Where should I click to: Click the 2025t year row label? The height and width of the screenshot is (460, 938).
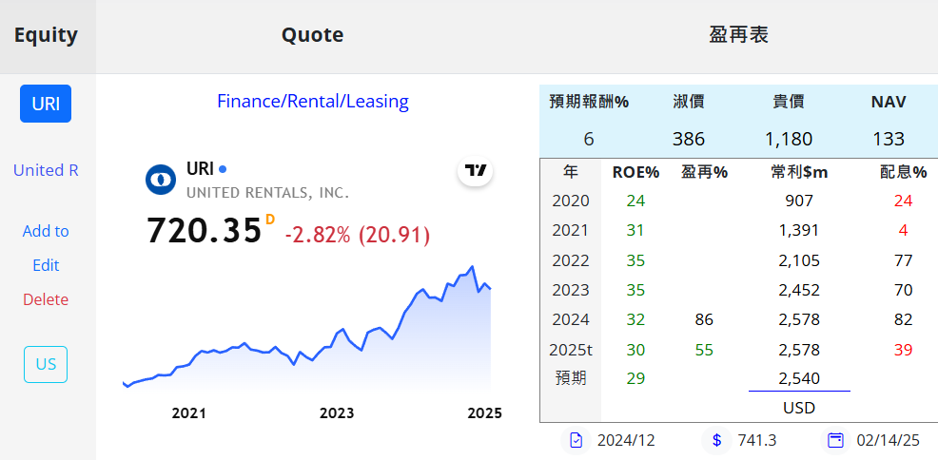point(571,350)
